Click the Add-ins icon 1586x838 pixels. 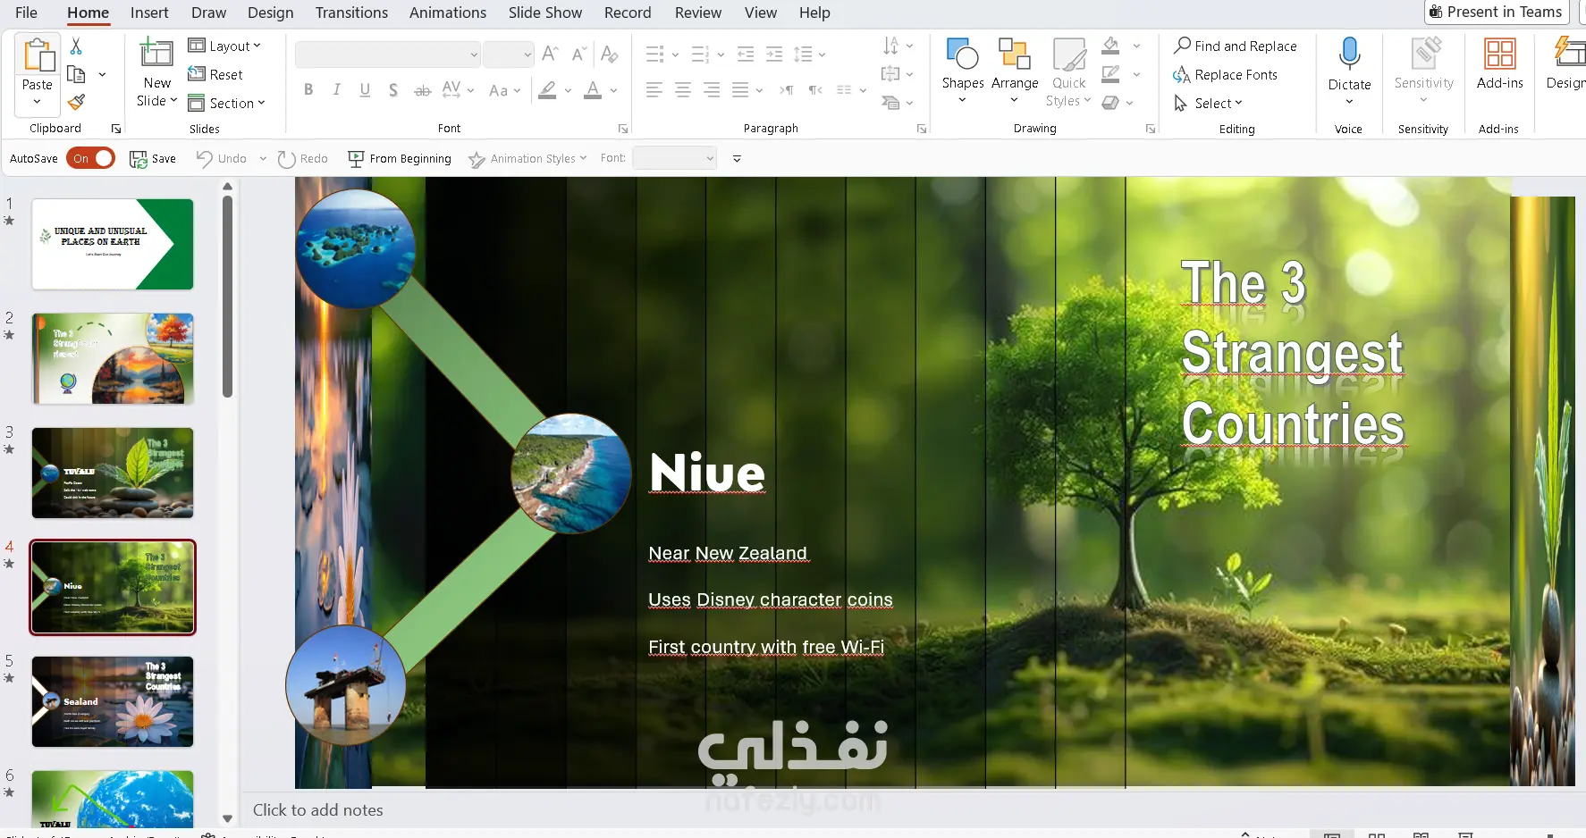click(1499, 55)
